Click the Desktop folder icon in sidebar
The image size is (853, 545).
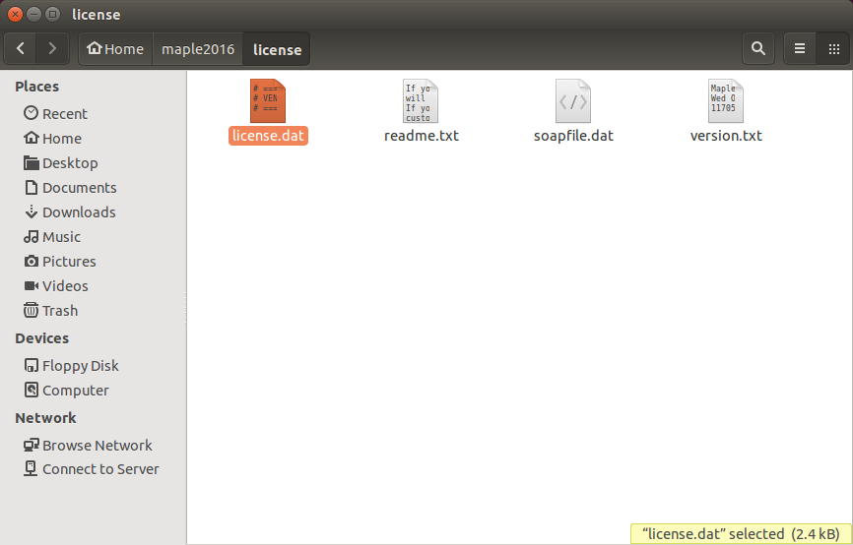(x=31, y=162)
